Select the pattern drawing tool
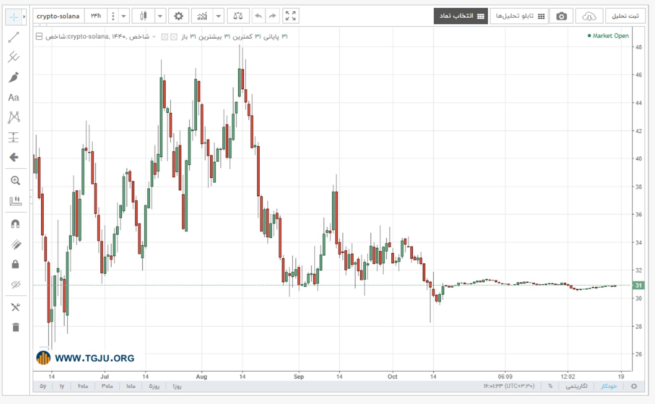This screenshot has height=404, width=655. 14,117
